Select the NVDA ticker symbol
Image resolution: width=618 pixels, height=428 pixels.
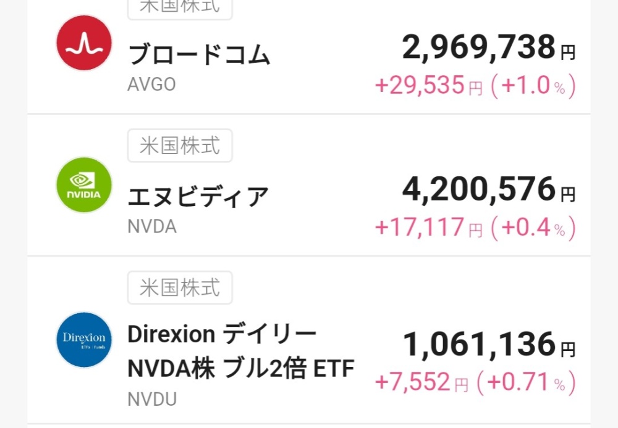(152, 226)
